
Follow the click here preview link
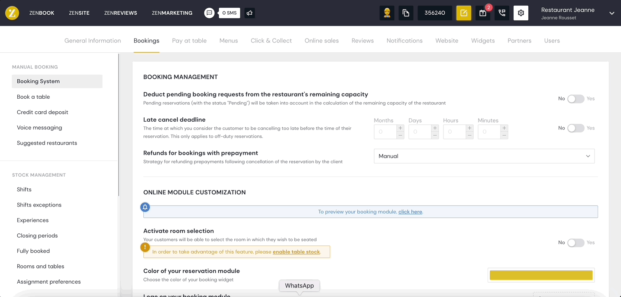tap(410, 212)
